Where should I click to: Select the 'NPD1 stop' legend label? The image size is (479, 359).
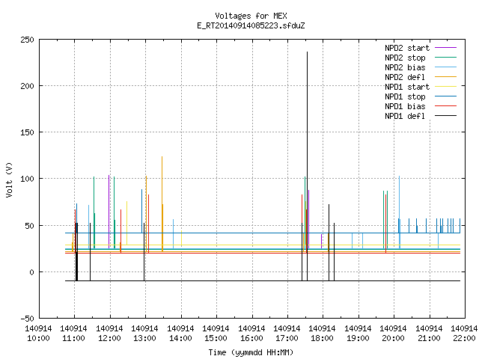[405, 96]
